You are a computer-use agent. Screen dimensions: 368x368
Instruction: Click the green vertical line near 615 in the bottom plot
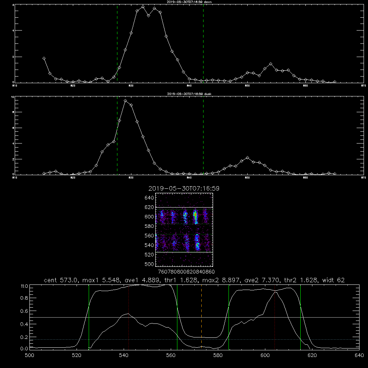point(300,317)
